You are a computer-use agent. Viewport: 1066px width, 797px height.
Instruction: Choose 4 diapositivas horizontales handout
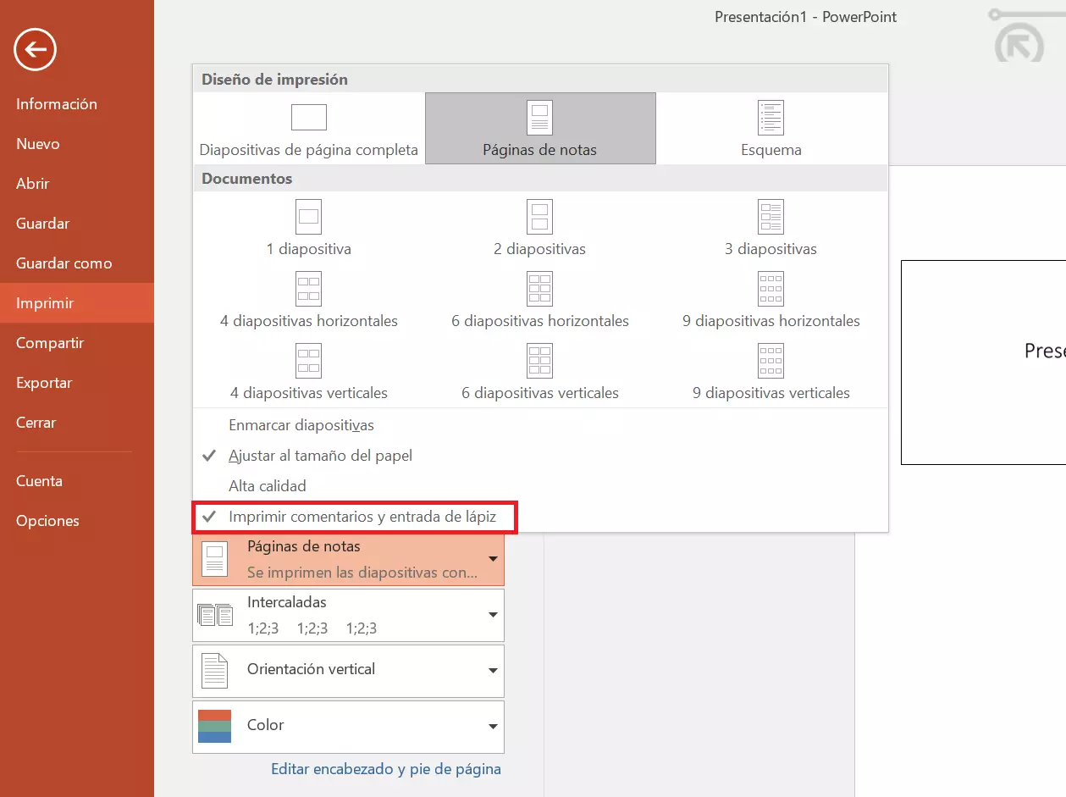click(x=309, y=299)
